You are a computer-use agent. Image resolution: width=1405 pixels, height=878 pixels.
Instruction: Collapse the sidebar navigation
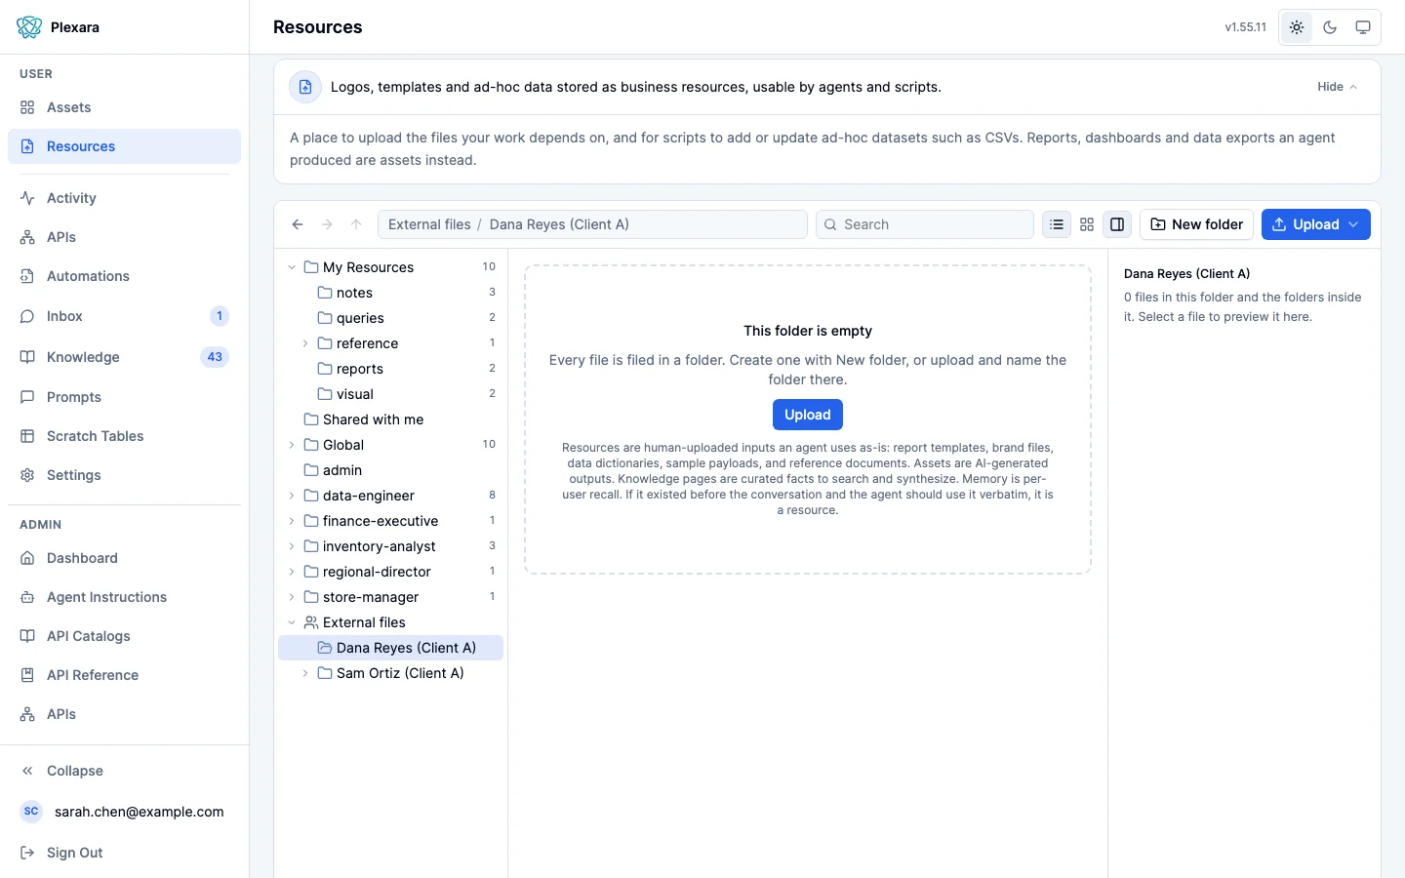124,771
